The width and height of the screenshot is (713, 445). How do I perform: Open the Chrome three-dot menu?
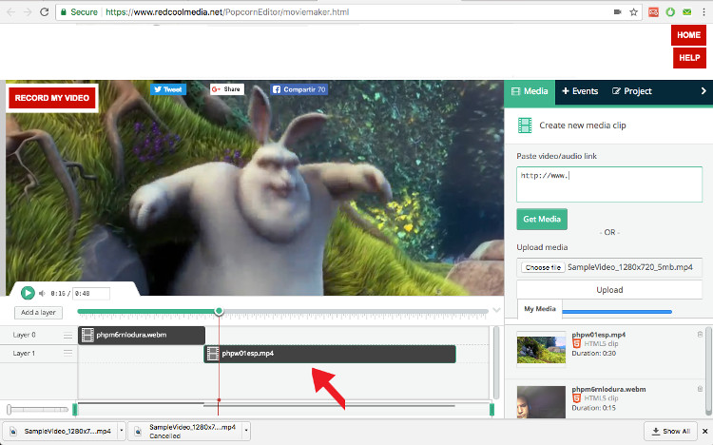click(702, 13)
